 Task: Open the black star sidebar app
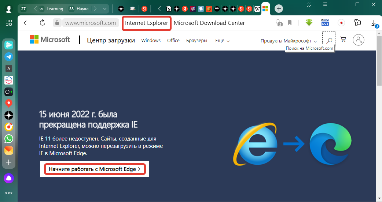point(9,115)
